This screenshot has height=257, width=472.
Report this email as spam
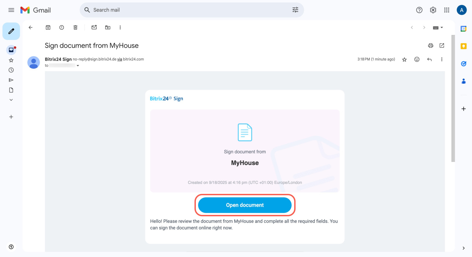point(62,27)
